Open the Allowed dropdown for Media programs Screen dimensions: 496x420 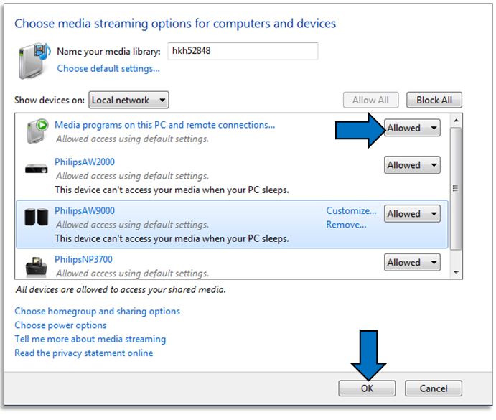[x=412, y=129]
